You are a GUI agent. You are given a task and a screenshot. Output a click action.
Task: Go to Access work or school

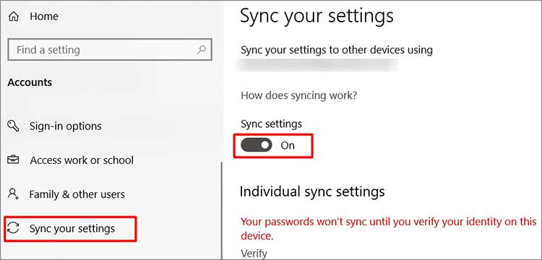82,160
